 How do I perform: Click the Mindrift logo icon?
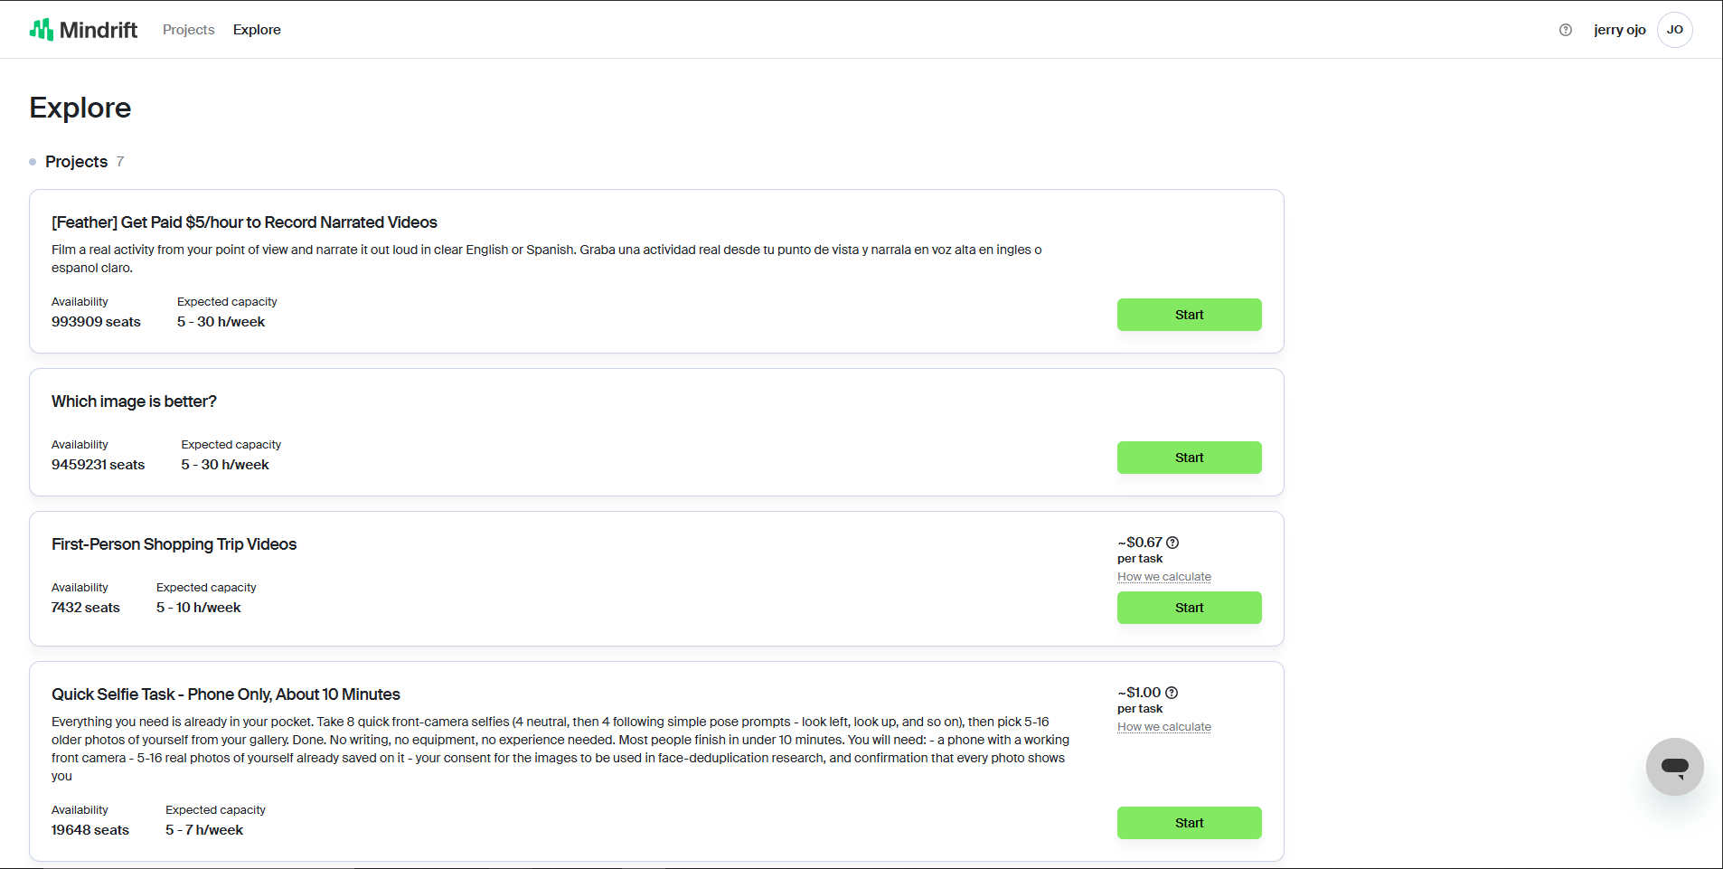(42, 30)
